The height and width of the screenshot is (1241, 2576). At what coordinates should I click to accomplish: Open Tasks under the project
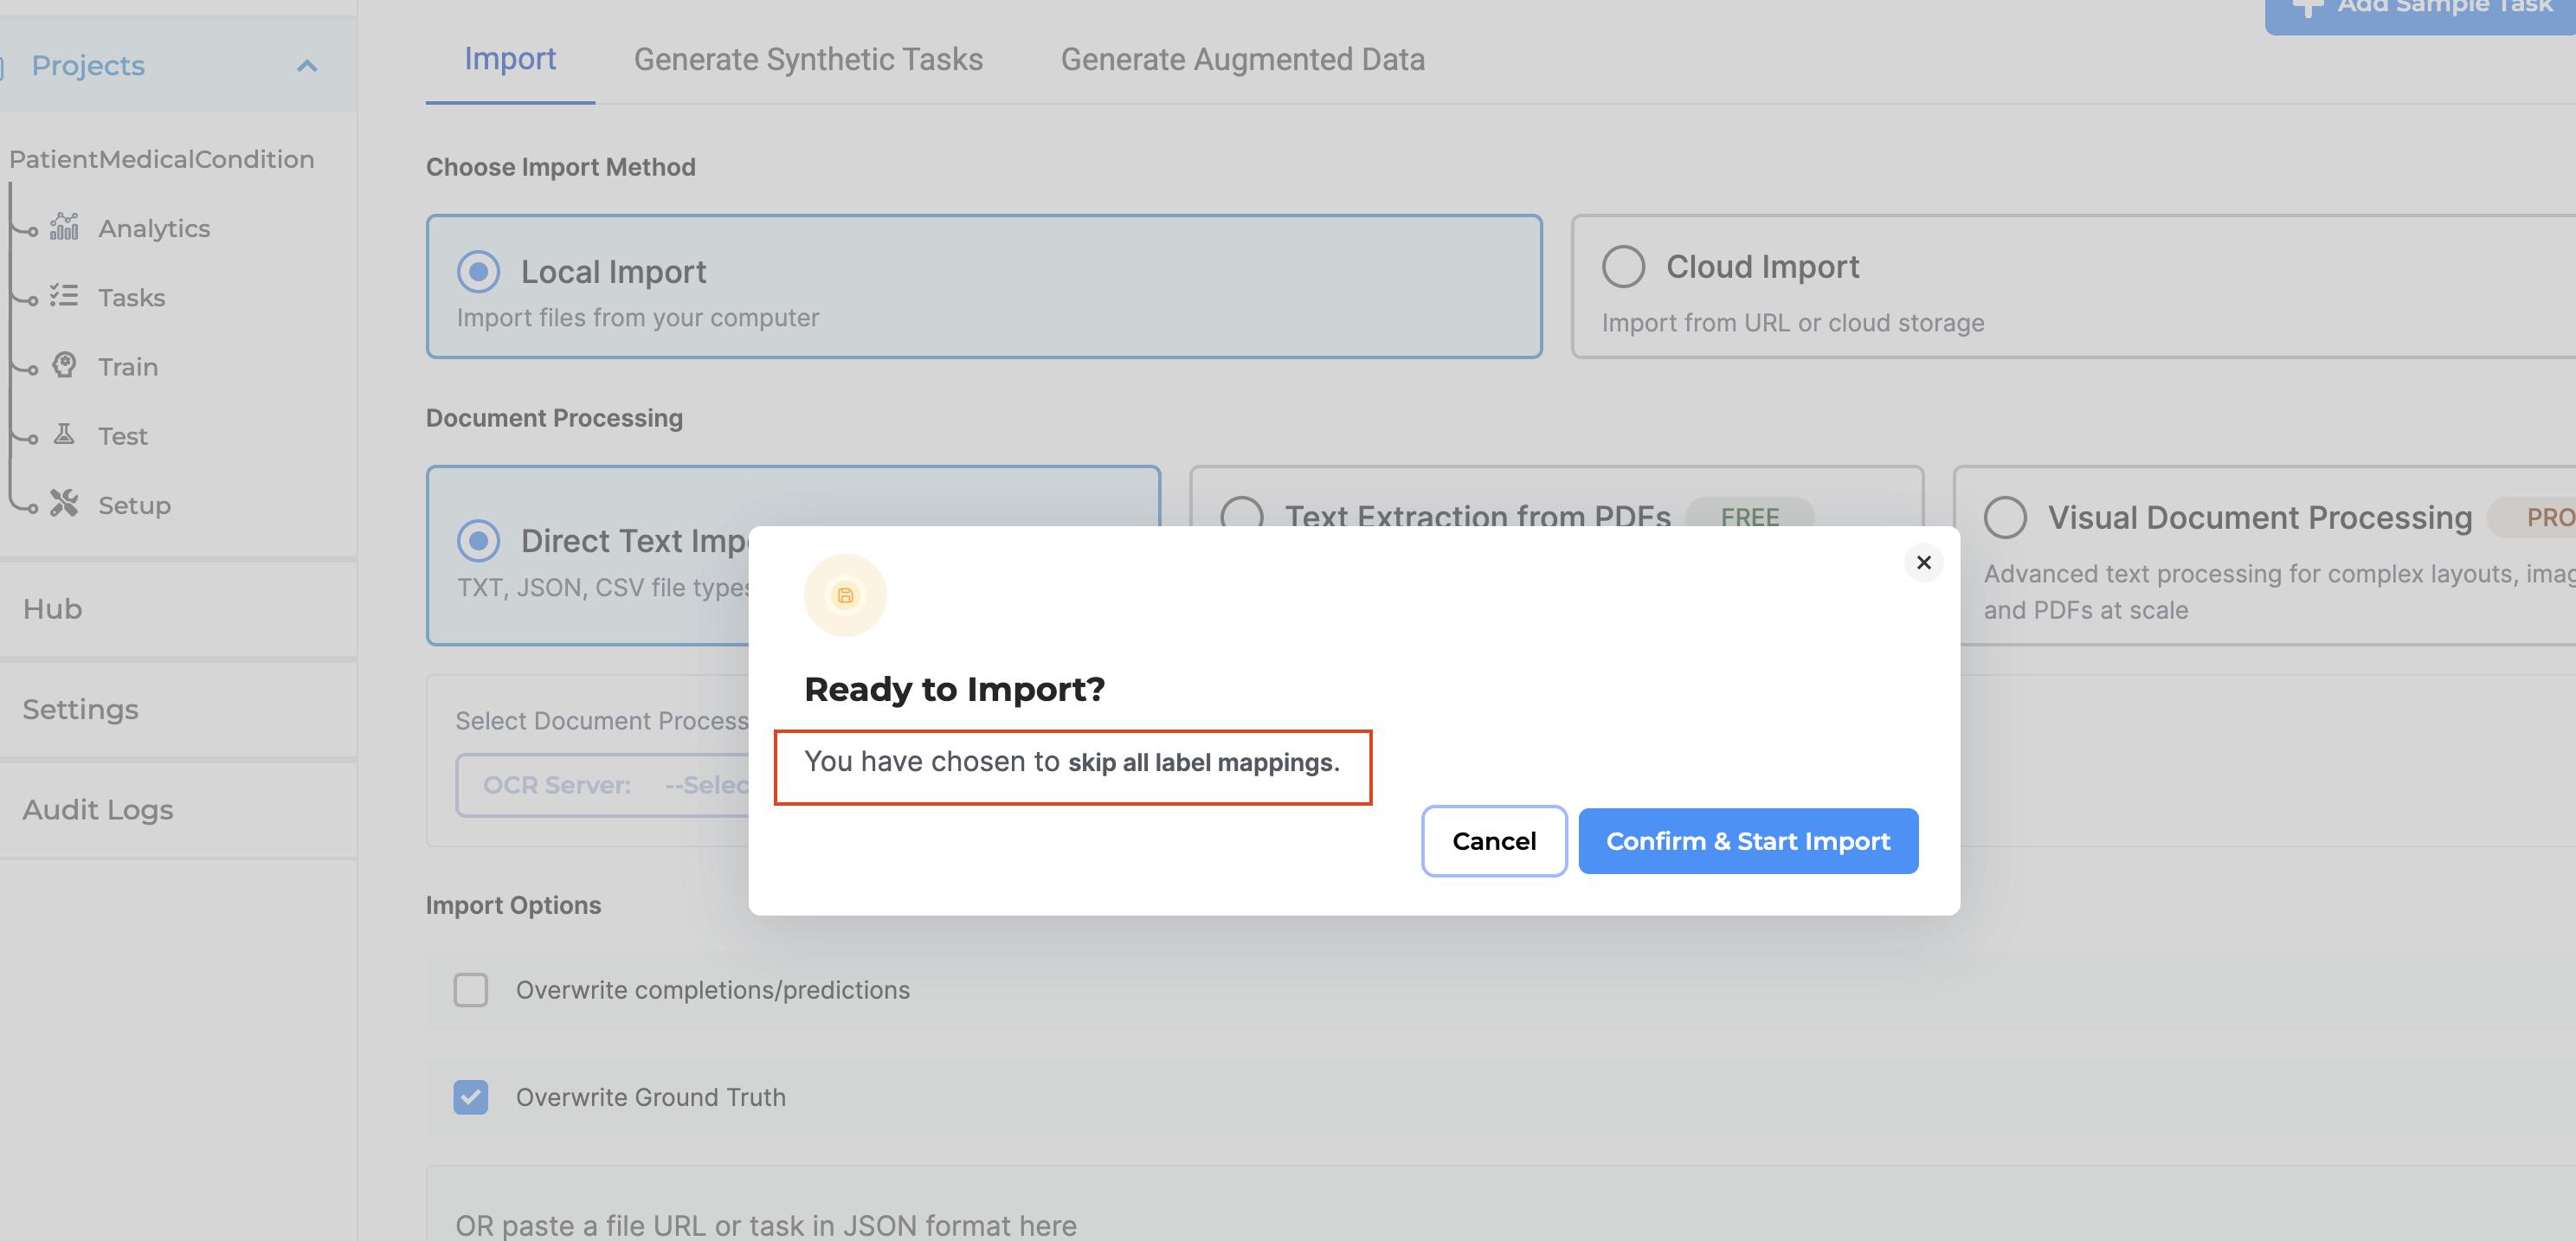[131, 297]
